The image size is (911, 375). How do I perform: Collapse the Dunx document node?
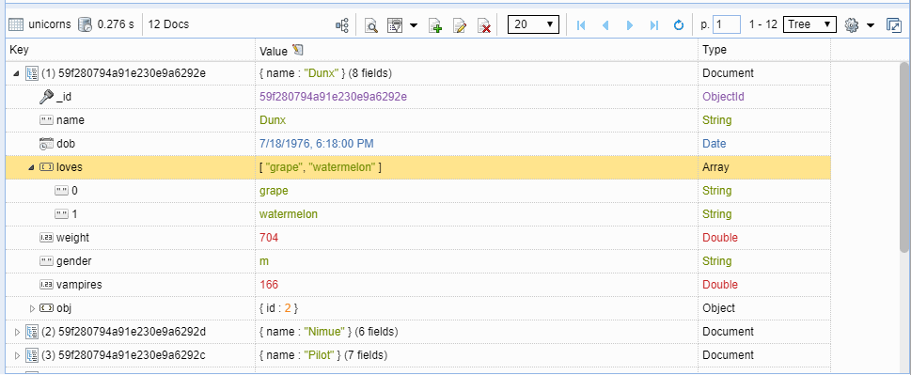(16, 73)
